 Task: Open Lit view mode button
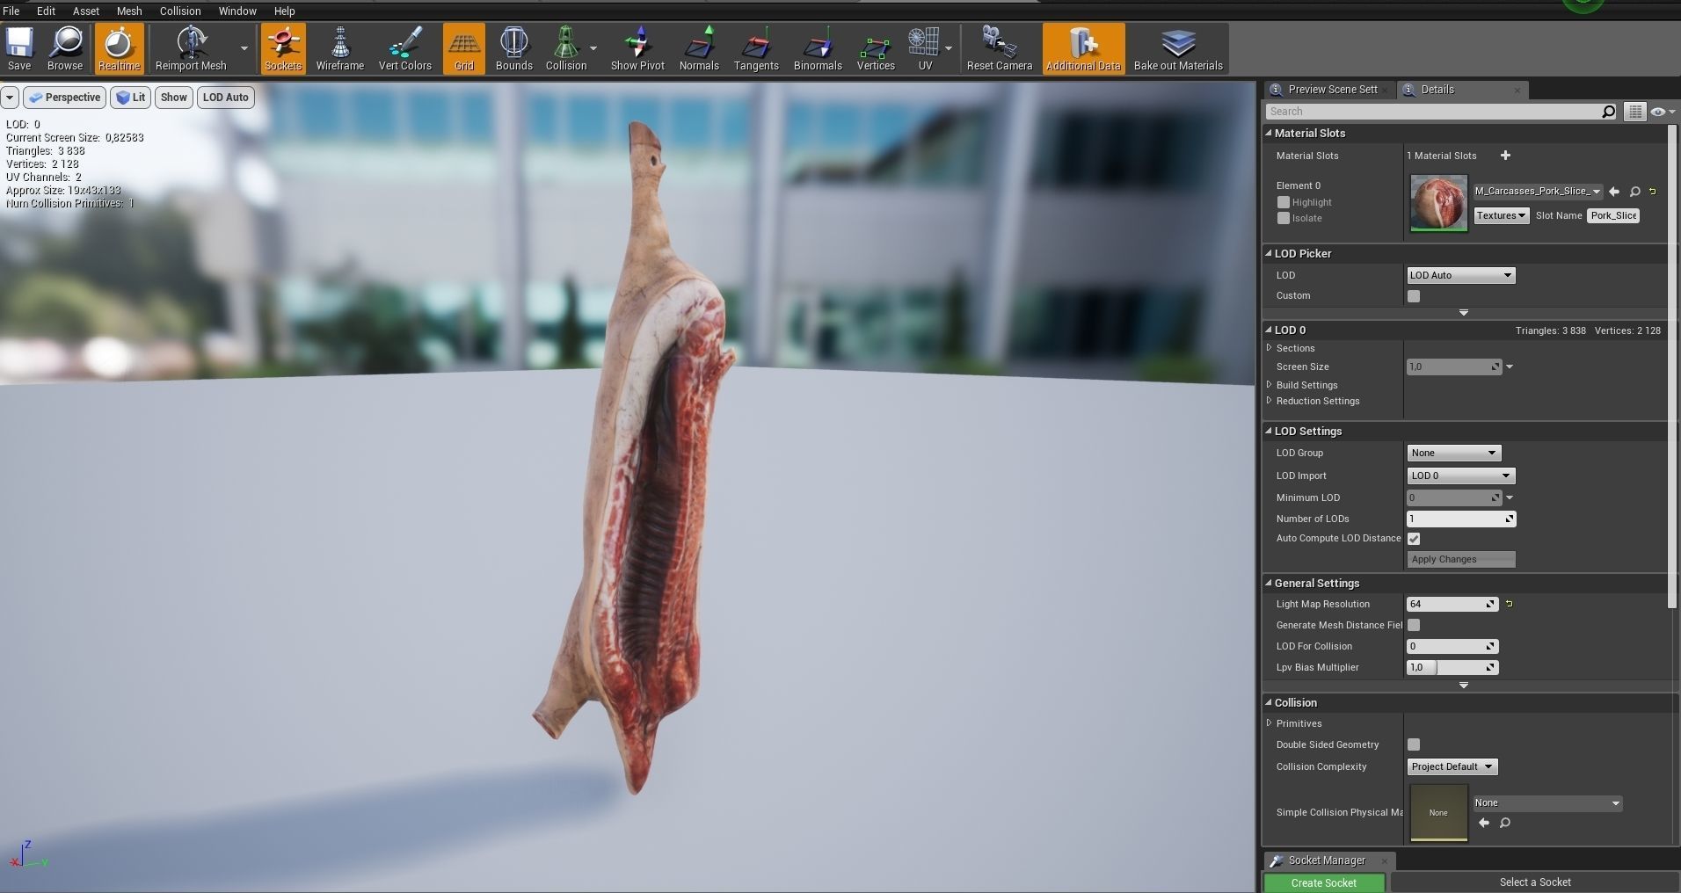pyautogui.click(x=130, y=98)
